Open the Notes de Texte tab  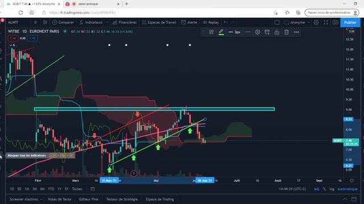(59, 199)
